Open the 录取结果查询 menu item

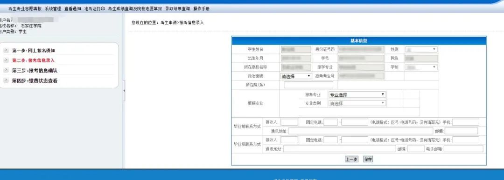click(x=177, y=9)
